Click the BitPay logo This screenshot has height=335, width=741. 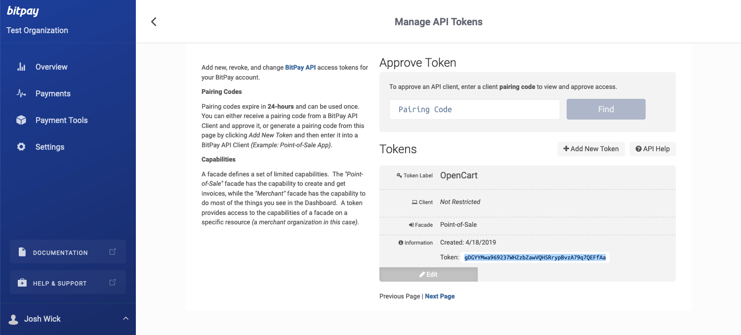(23, 11)
